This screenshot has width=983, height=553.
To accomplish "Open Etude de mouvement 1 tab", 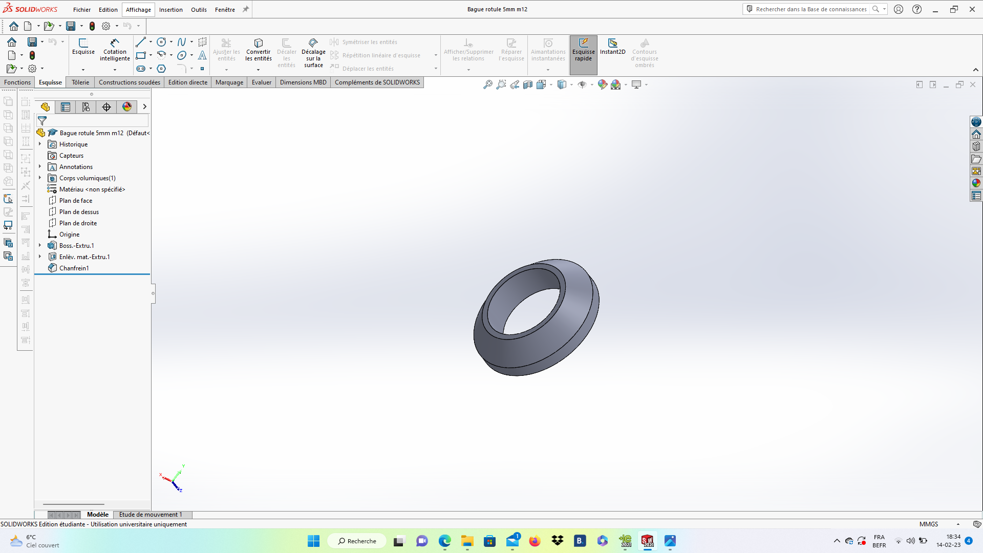I will pos(151,515).
